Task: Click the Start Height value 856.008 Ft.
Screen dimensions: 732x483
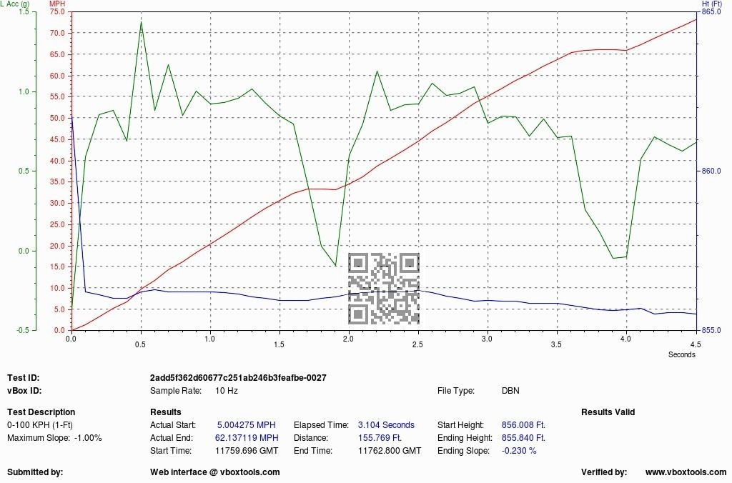Action: tap(523, 425)
